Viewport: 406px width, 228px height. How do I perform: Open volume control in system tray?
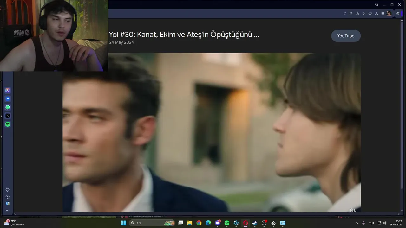pyautogui.click(x=385, y=223)
